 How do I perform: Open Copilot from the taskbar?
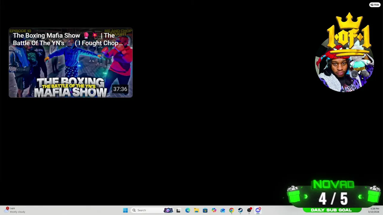[x=214, y=210]
